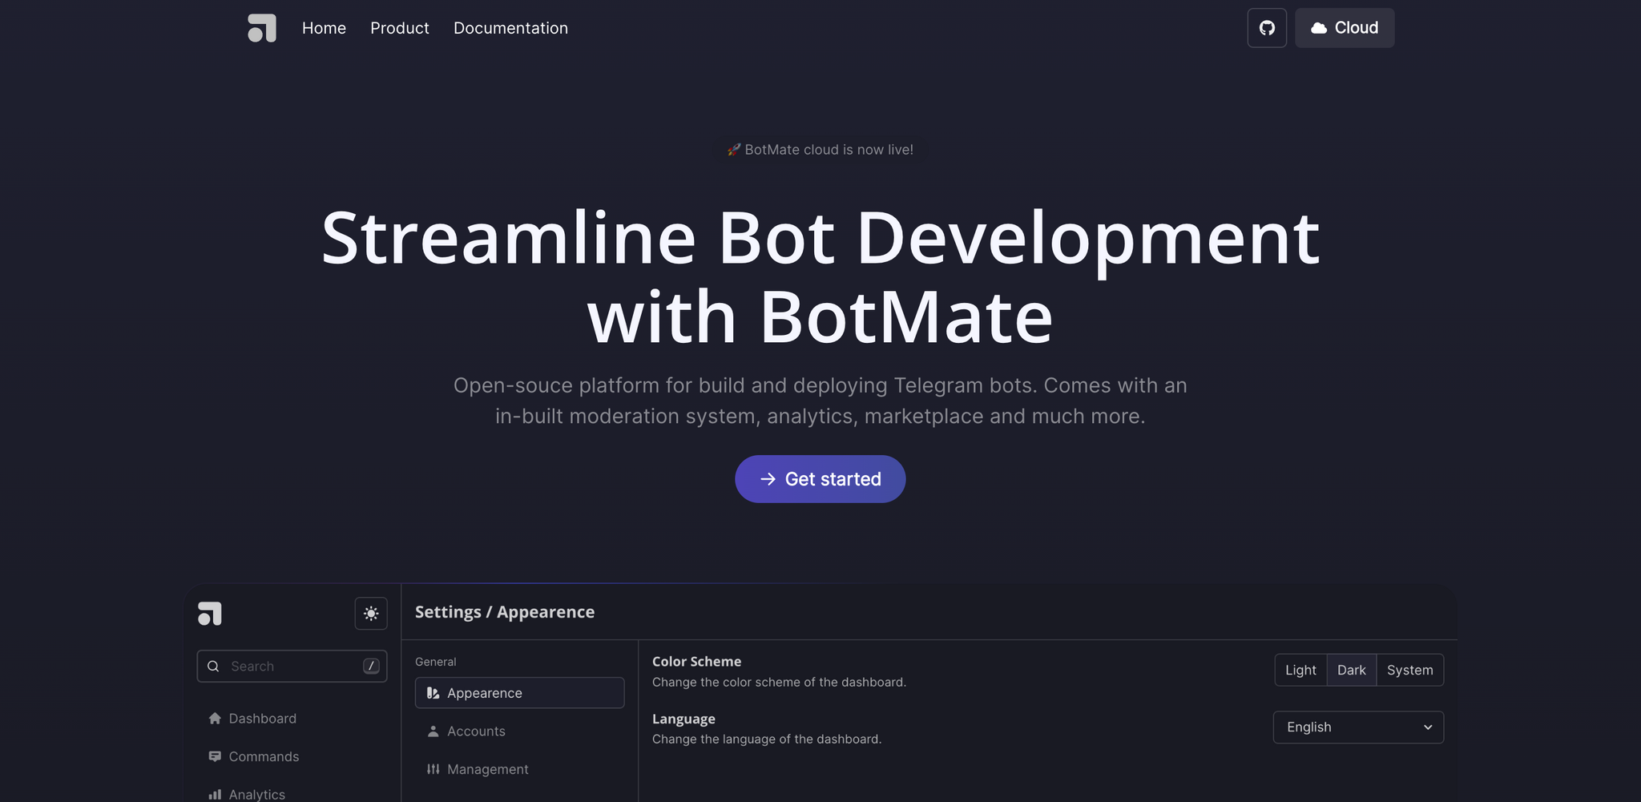This screenshot has width=1641, height=802.
Task: Click the Management sliders icon
Action: [433, 768]
